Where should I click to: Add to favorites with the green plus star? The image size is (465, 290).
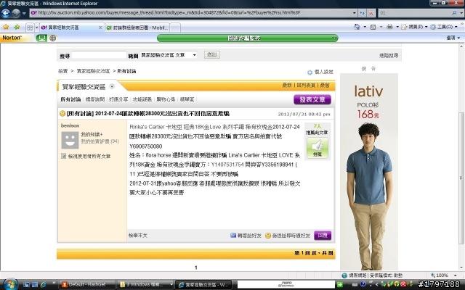pos(17,27)
